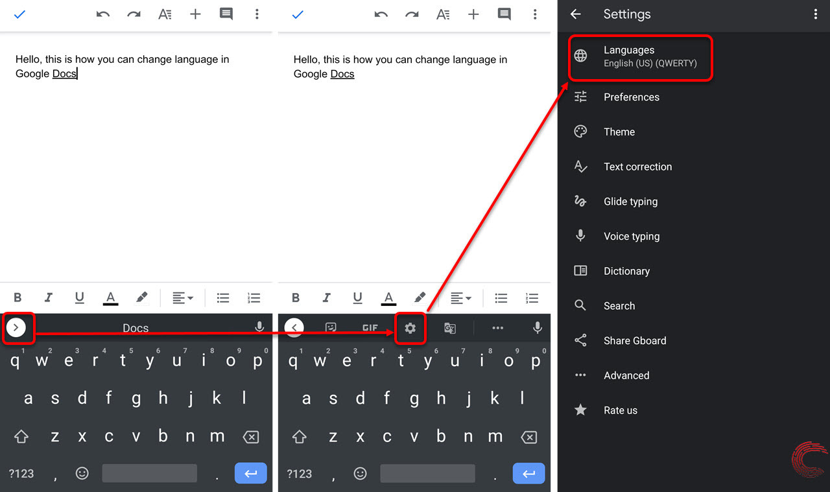This screenshot has height=492, width=830.
Task: Toggle bold formatting in Google Docs
Action: pos(18,297)
